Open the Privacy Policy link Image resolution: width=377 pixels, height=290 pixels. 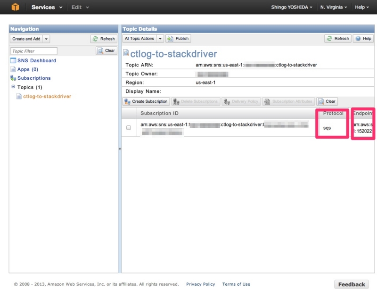[201, 284]
